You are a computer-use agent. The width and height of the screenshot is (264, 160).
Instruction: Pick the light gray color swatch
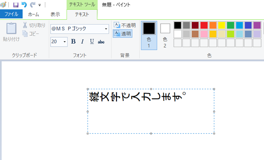(187, 34)
